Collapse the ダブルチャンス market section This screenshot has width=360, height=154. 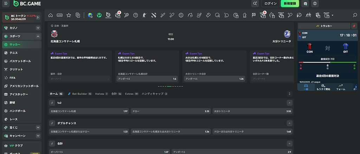(290, 123)
